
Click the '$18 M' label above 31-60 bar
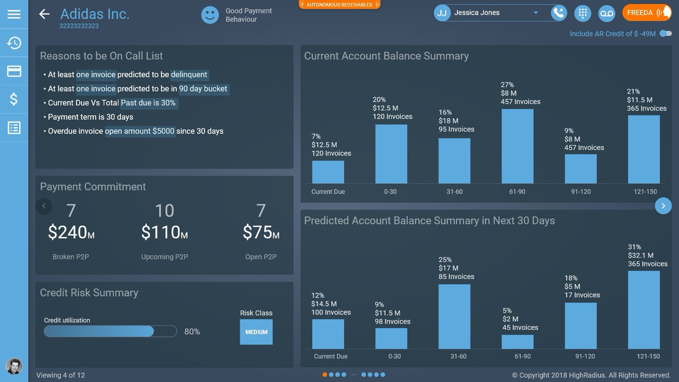[449, 121]
